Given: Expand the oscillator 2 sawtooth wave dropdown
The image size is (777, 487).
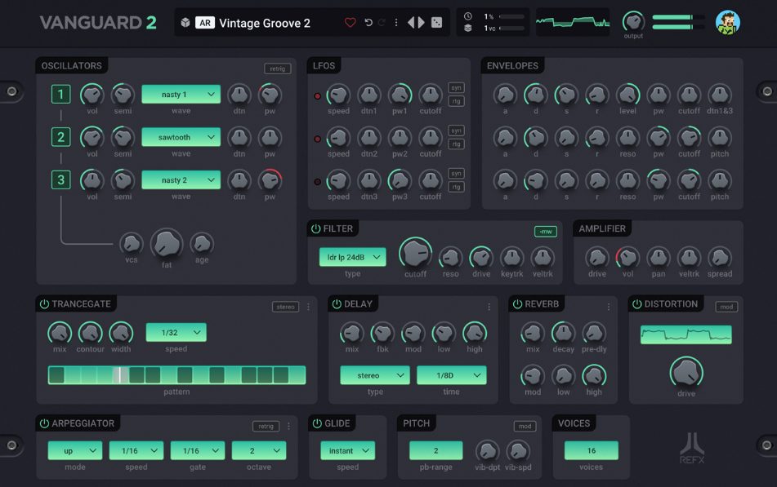Looking at the screenshot, I should point(181,137).
